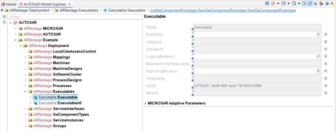Image resolution: width=336 pixels, height=132 pixels.
Task: Open the ReportingBehavior dropdown
Action: (318, 71)
